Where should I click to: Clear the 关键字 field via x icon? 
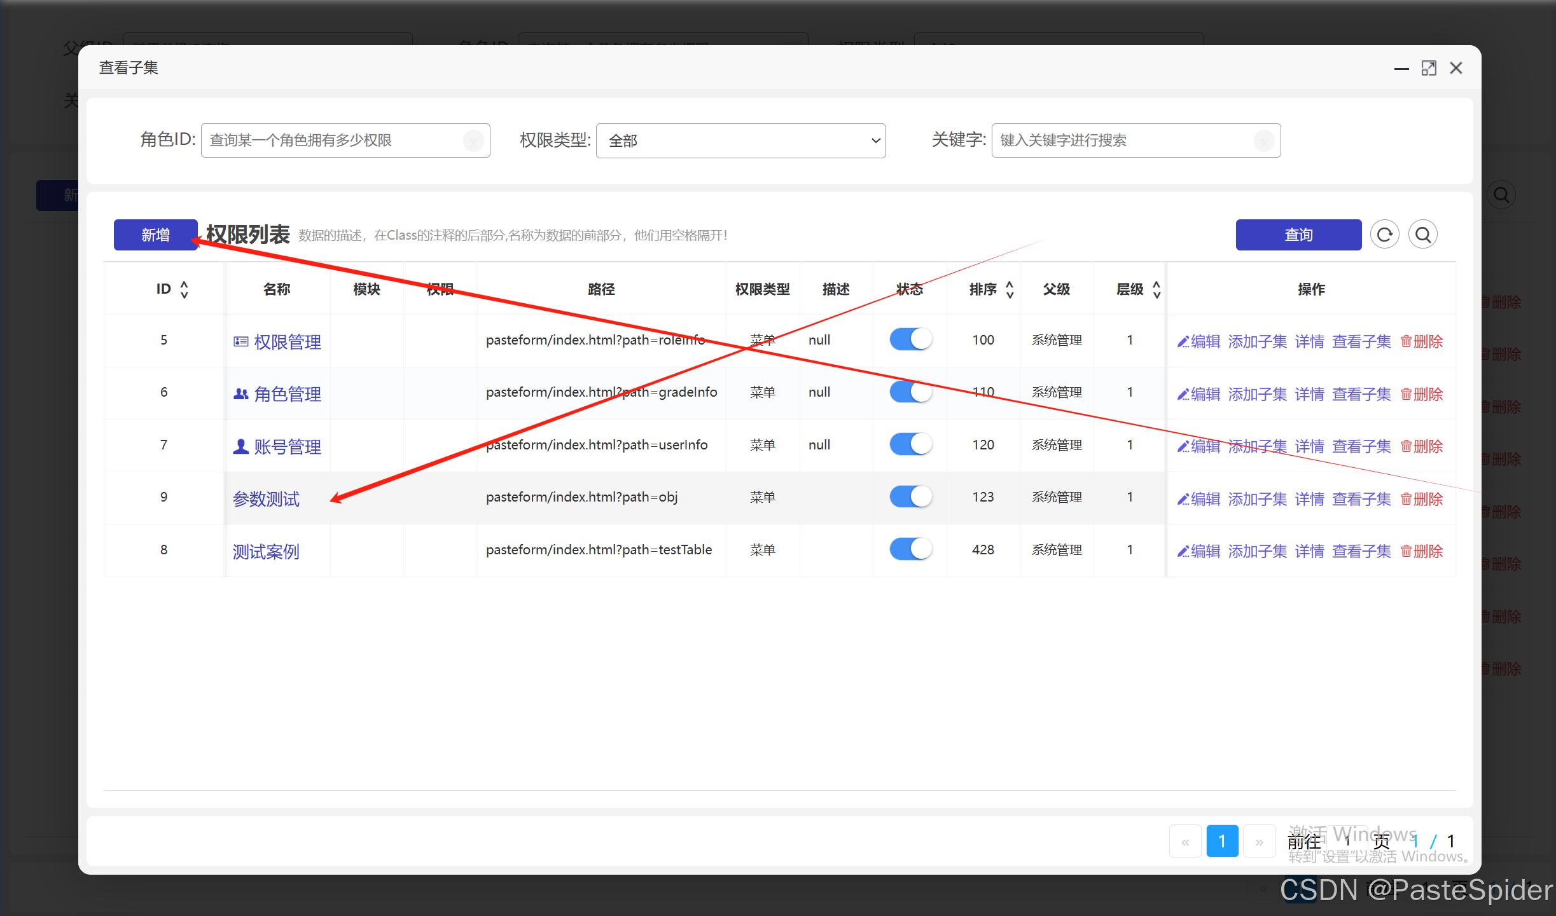point(1264,140)
